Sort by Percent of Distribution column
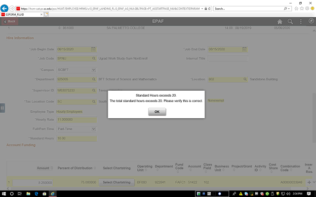Screen dimensions: 316x197 [77, 168]
